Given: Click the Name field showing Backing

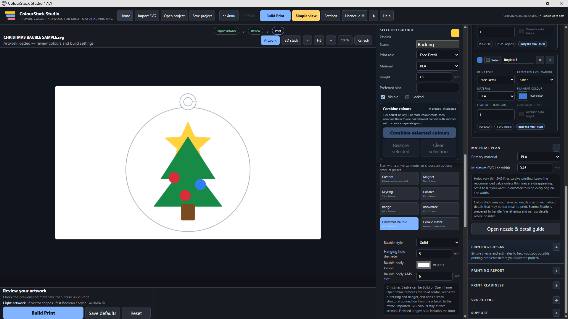Looking at the screenshot, I should tap(438, 44).
